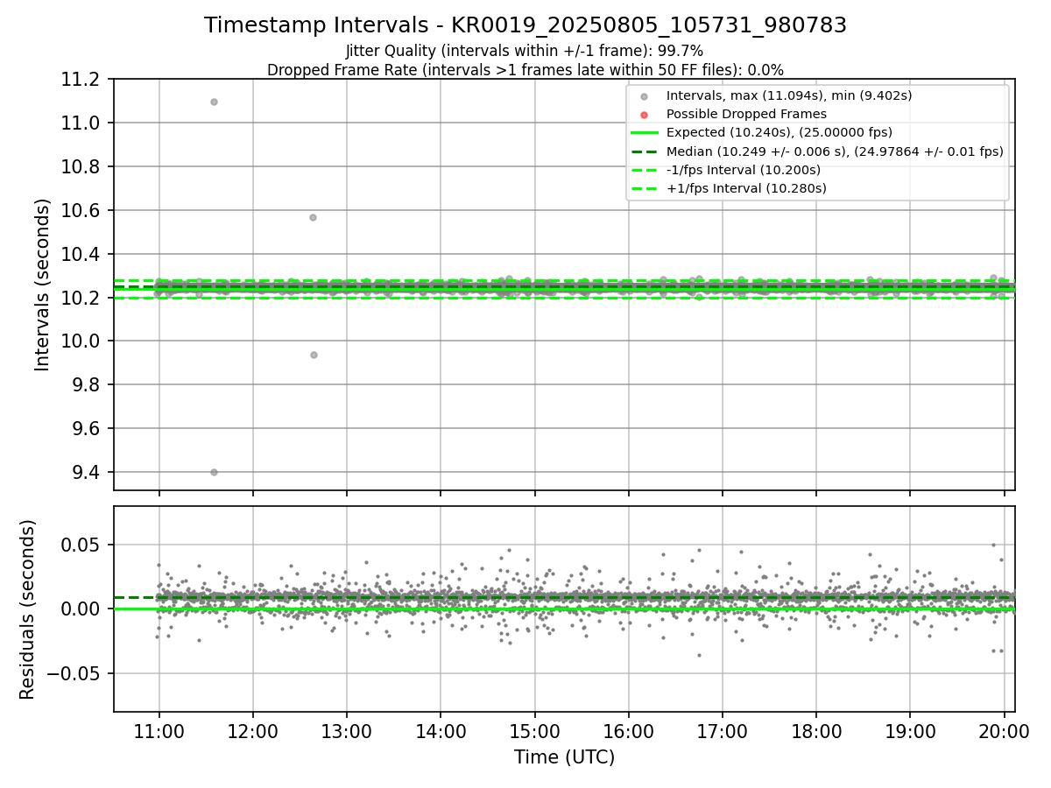Click the outlier data point near 9.93 seconds

point(314,355)
